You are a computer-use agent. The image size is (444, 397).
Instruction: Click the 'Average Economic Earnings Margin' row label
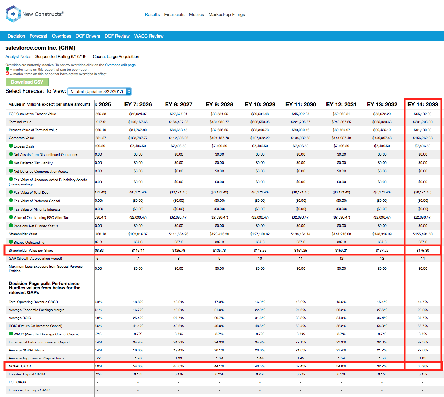(x=37, y=310)
